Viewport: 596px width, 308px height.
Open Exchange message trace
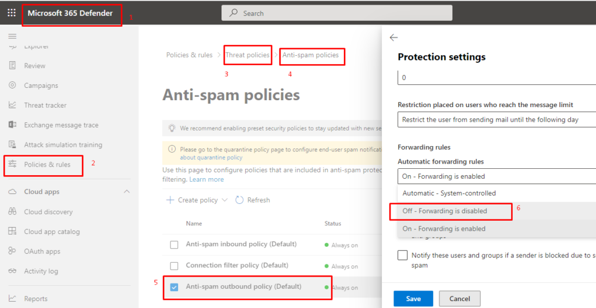pos(61,125)
